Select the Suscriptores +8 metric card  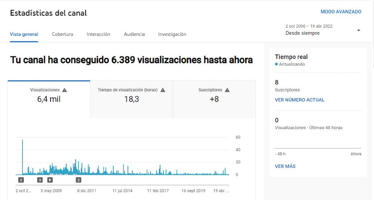click(214, 99)
